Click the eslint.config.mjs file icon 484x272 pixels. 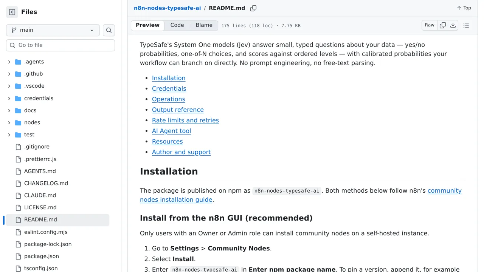coord(18,232)
